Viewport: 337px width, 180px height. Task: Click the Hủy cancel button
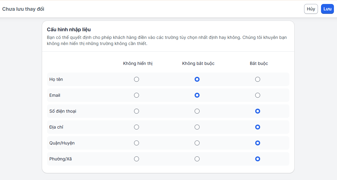click(x=311, y=9)
